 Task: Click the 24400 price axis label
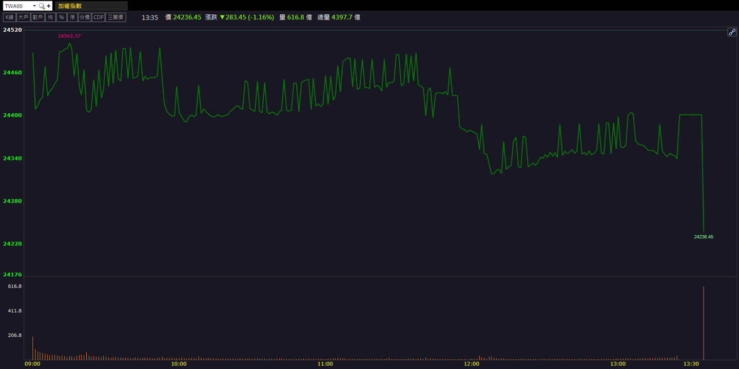tap(12, 115)
